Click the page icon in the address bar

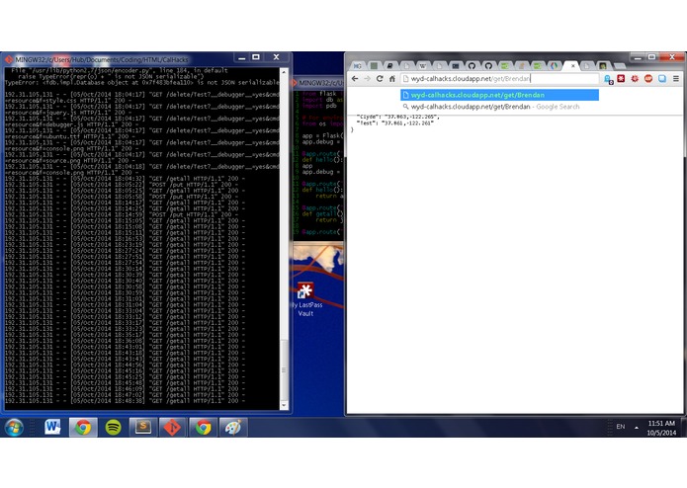(405, 79)
